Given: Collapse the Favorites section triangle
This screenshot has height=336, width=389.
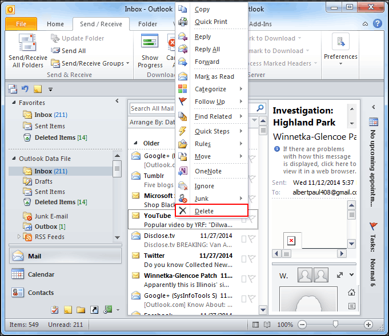Looking at the screenshot, I should coord(14,102).
